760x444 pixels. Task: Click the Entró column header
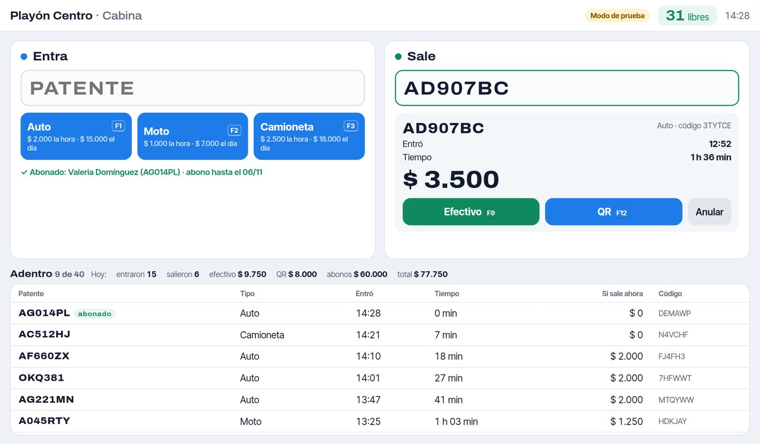pyautogui.click(x=364, y=293)
